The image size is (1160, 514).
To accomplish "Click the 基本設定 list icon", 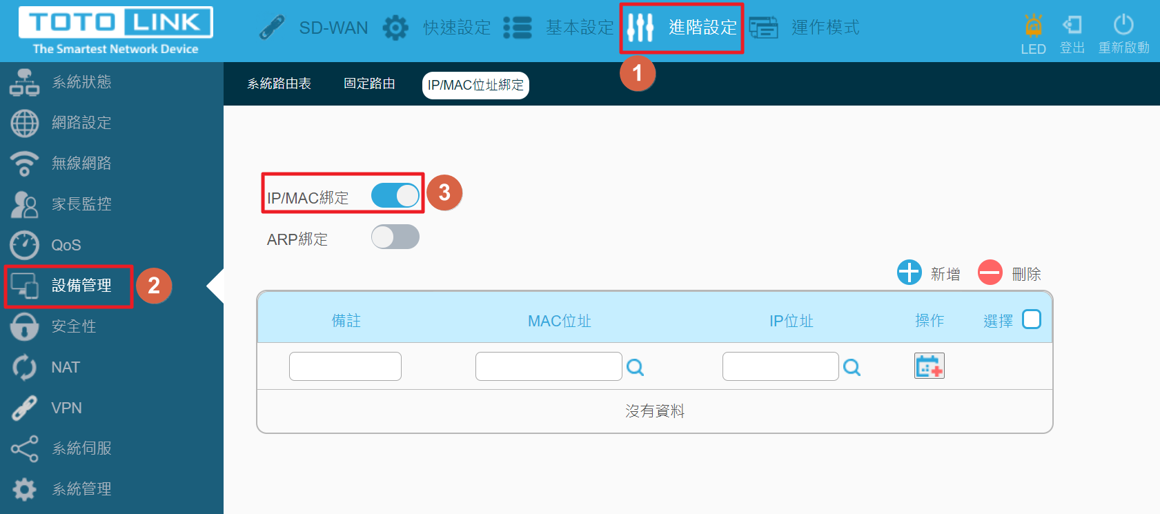I will pyautogui.click(x=518, y=28).
